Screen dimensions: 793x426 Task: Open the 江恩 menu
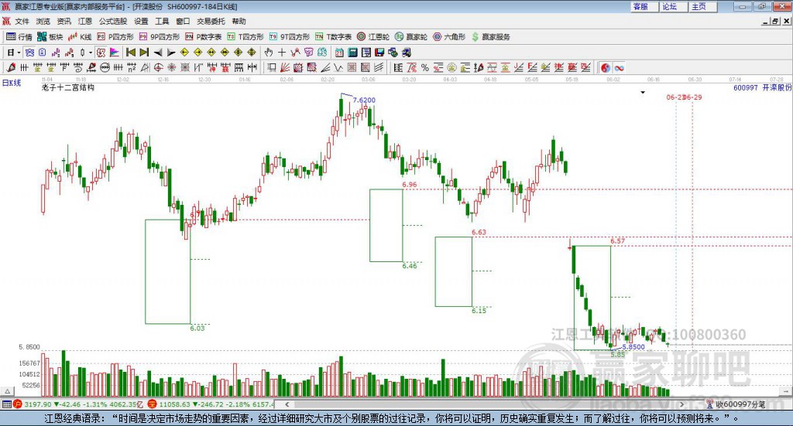(x=85, y=21)
